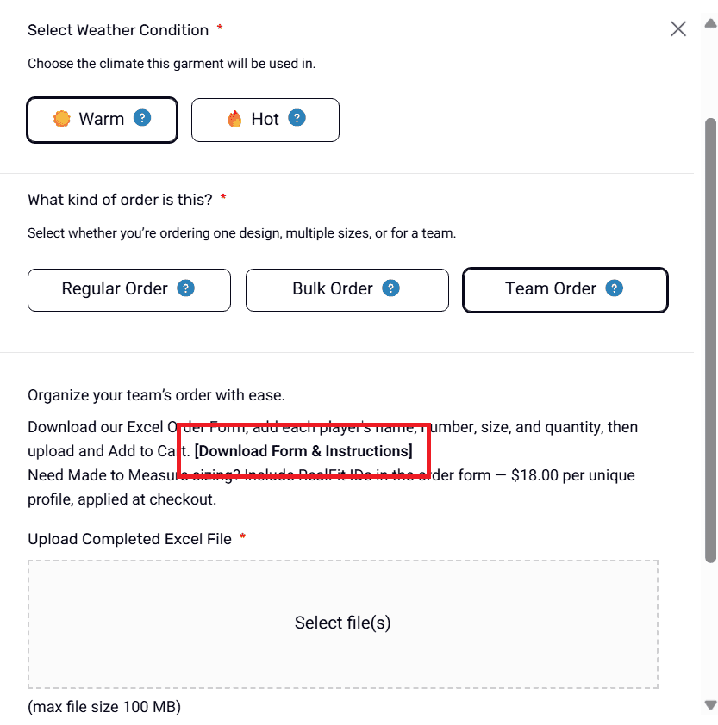Image resolution: width=718 pixels, height=725 pixels.
Task: Open the Download Form & Instructions link
Action: (303, 451)
